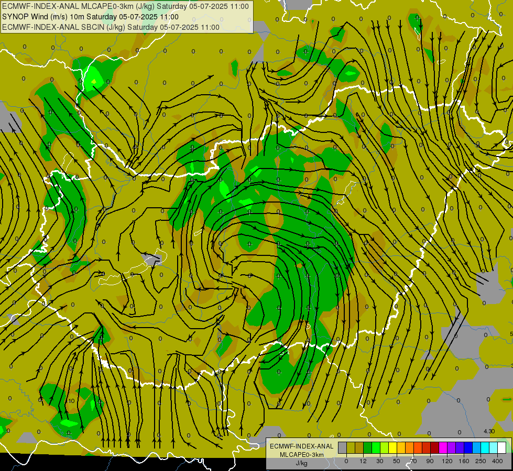Click the legend scale value 160
The image size is (513, 471).
[464, 461]
